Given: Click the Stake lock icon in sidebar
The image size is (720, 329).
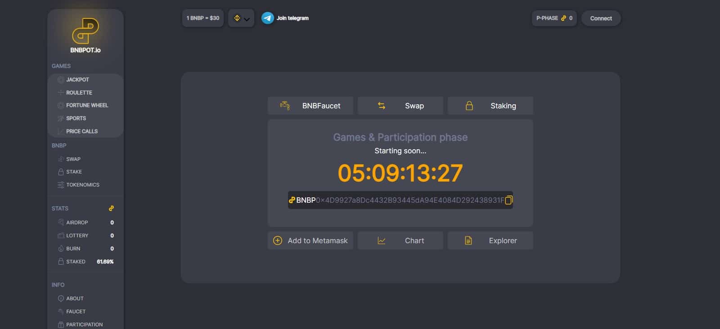Looking at the screenshot, I should (x=61, y=172).
